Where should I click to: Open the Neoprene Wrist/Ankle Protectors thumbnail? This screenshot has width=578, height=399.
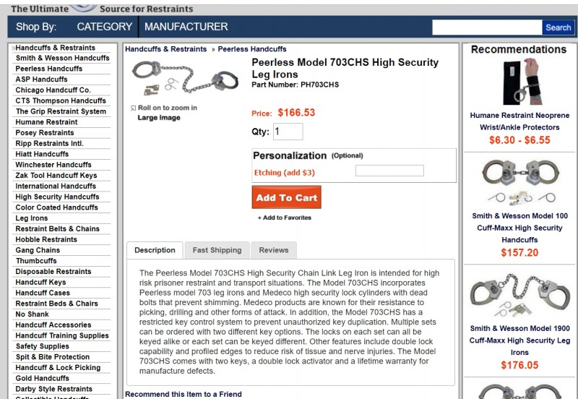(519, 82)
